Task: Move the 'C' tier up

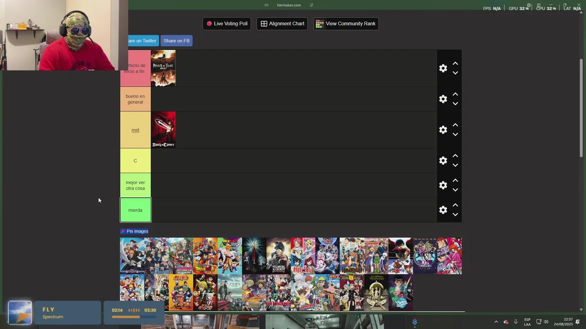Action: (x=455, y=156)
